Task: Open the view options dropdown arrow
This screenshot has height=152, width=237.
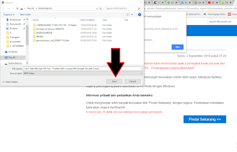Action: tap(132, 15)
